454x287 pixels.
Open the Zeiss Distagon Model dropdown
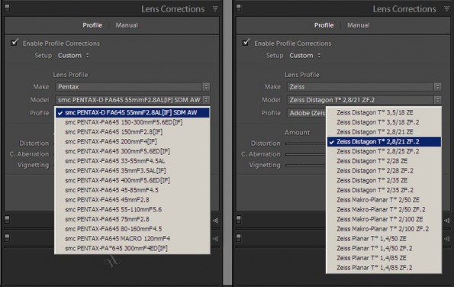coord(364,100)
